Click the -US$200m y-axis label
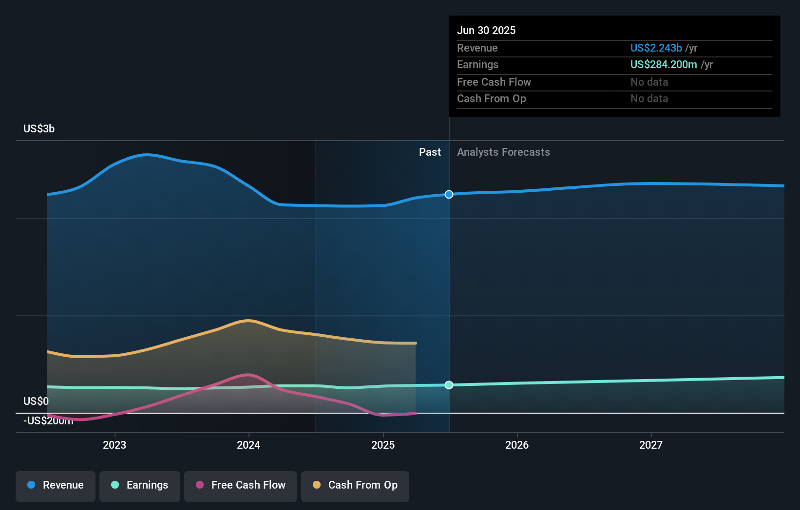This screenshot has height=510, width=800. point(48,420)
